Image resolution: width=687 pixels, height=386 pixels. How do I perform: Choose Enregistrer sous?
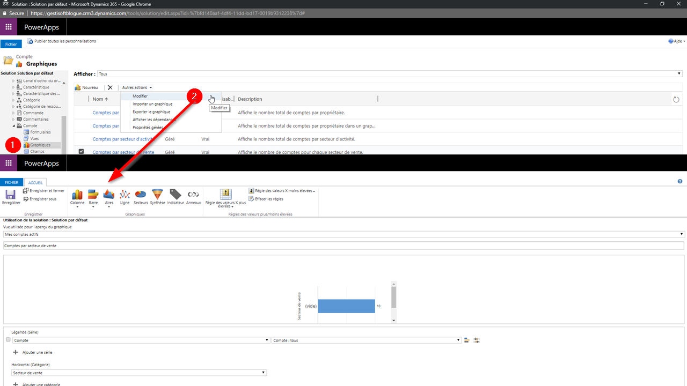coord(40,199)
